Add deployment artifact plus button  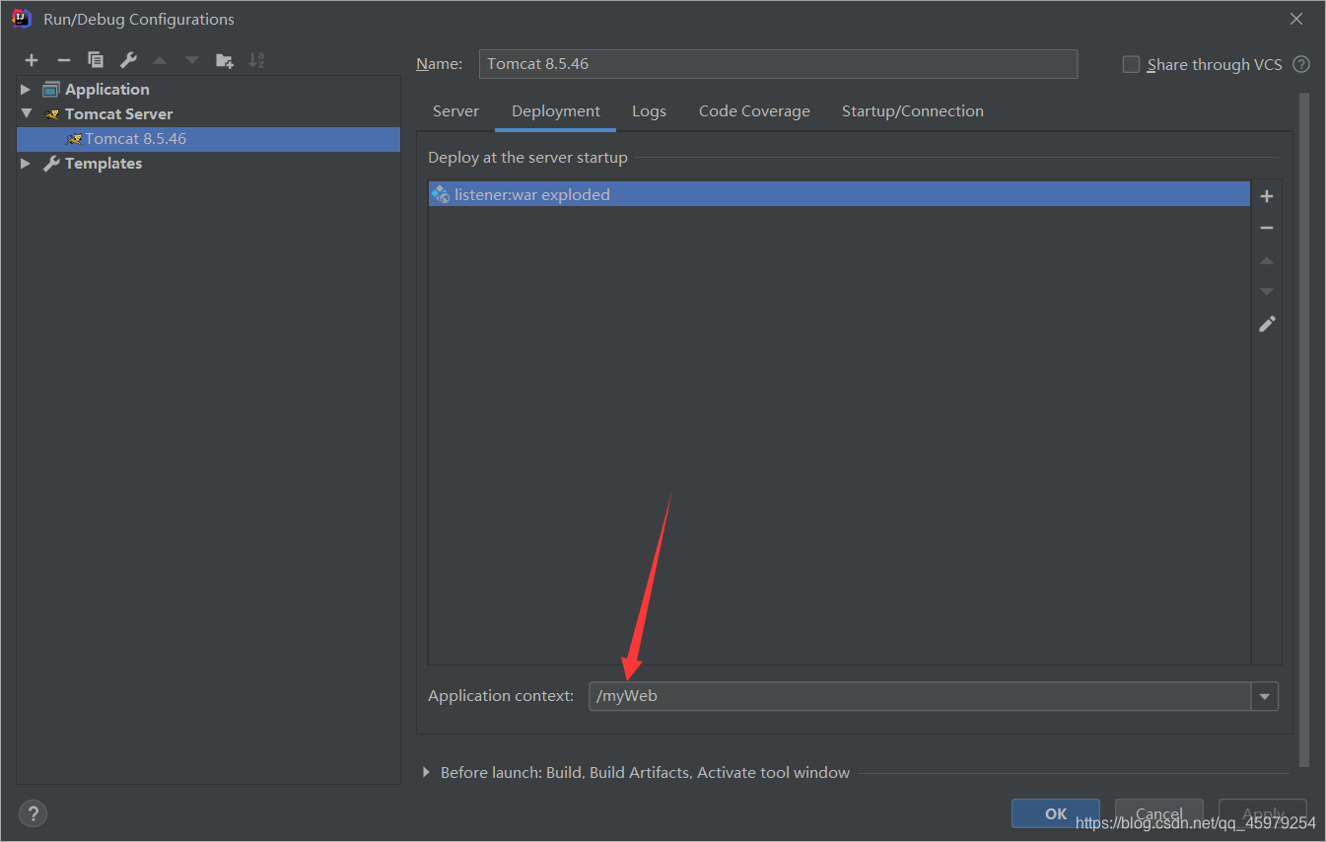pos(1267,196)
